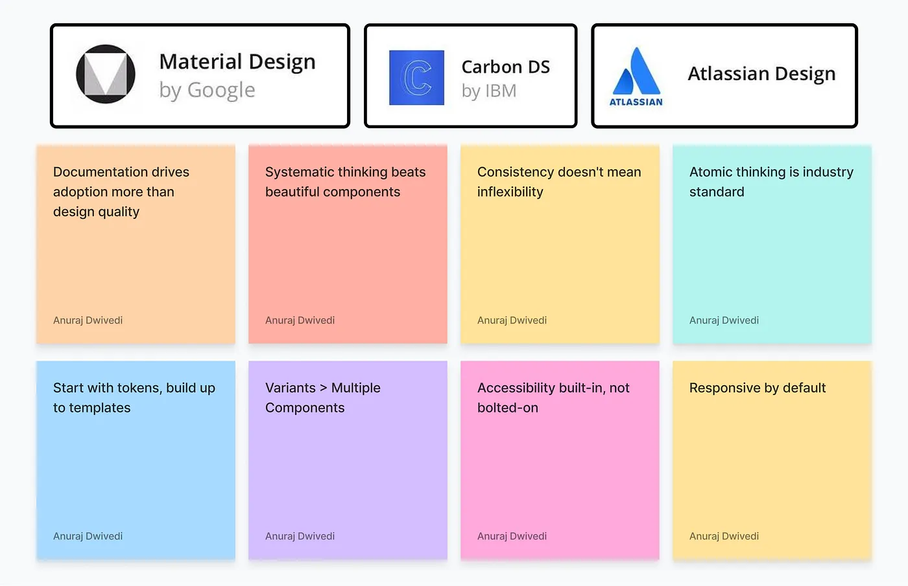908x586 pixels.
Task: Select the "Consistency doesn't mean inflexibility" text
Action: click(559, 182)
